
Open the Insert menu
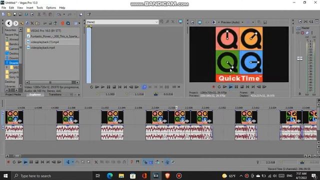pyautogui.click(x=29, y=8)
